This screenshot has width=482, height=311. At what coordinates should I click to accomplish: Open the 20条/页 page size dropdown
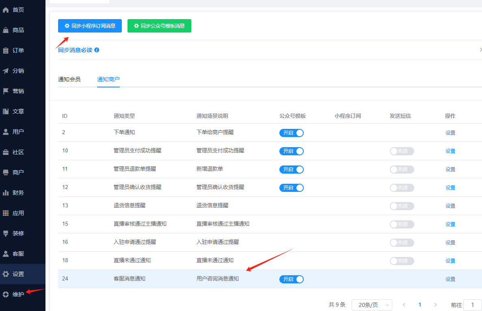pos(372,305)
